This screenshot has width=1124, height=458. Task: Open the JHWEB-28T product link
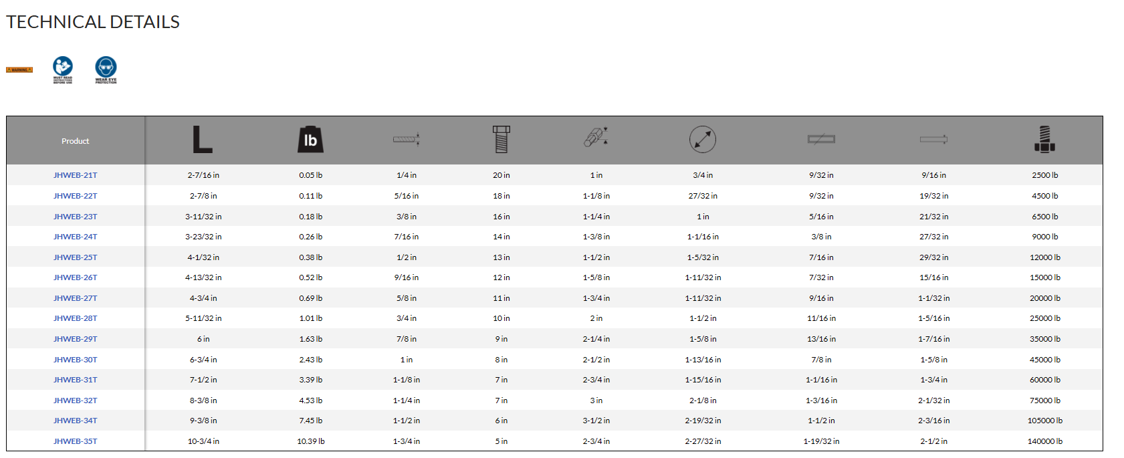click(76, 318)
